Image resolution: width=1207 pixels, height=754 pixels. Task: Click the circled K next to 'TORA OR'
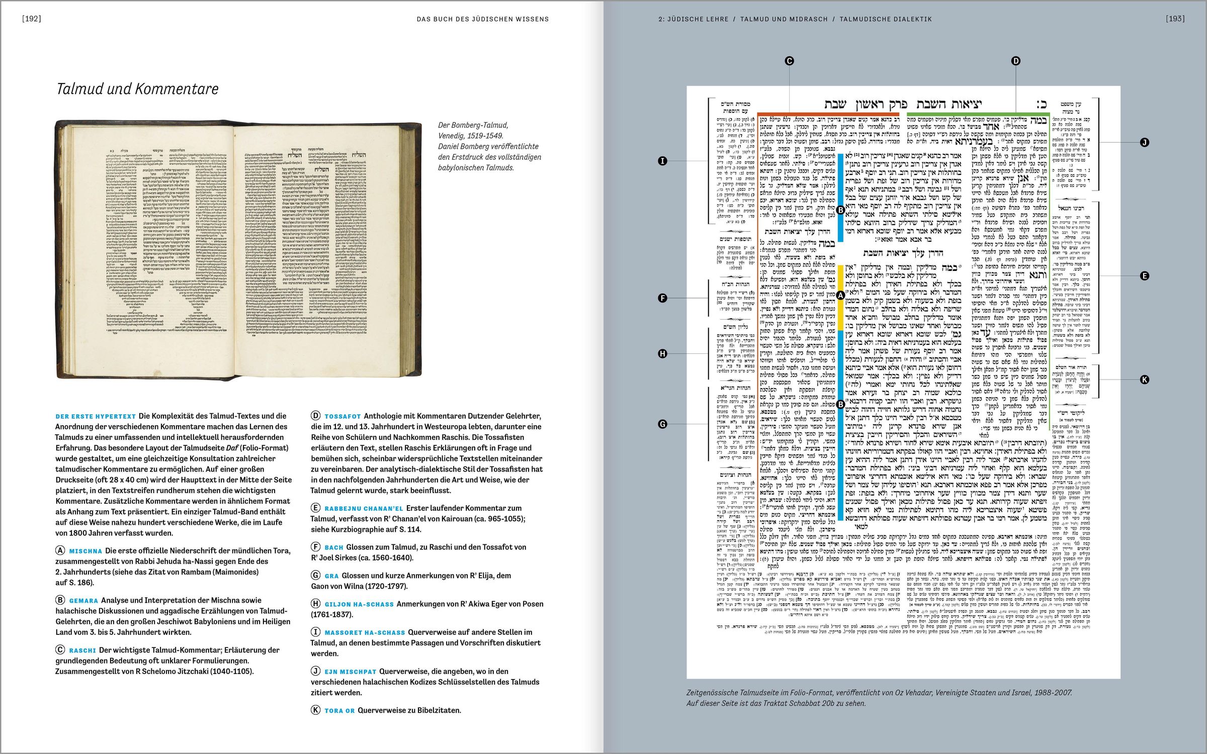click(315, 710)
